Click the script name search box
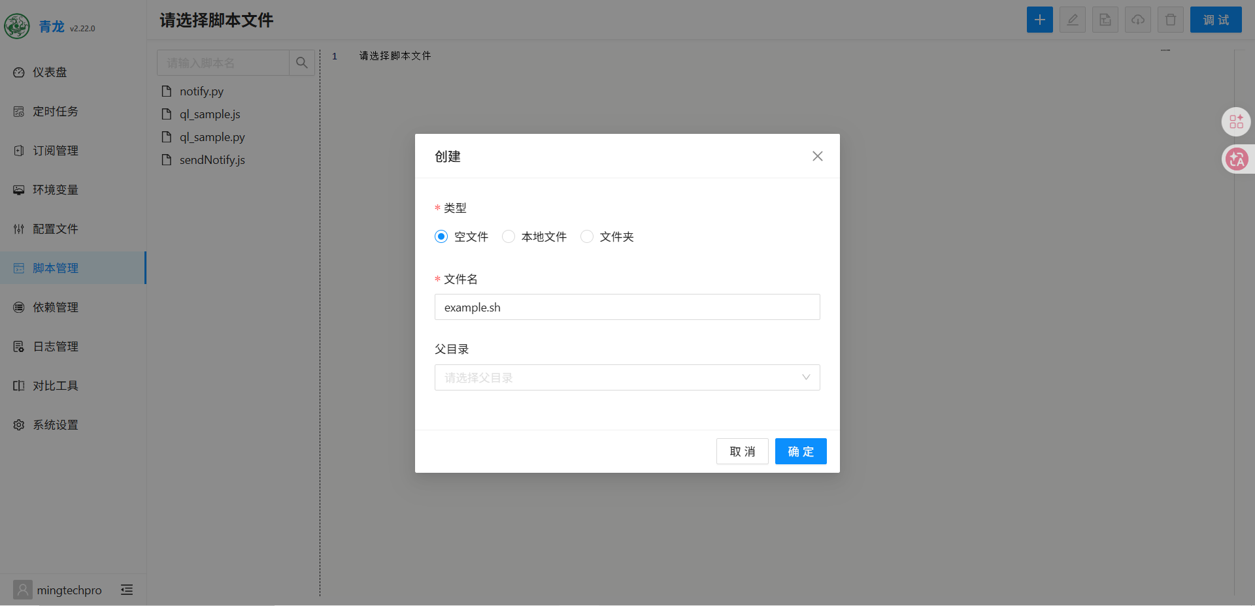Image resolution: width=1255 pixels, height=606 pixels. [x=223, y=63]
